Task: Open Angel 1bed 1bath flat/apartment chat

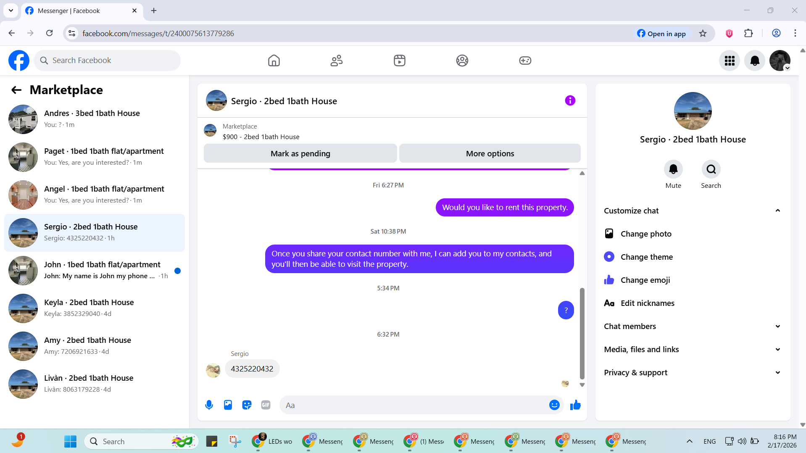Action: pos(95,195)
